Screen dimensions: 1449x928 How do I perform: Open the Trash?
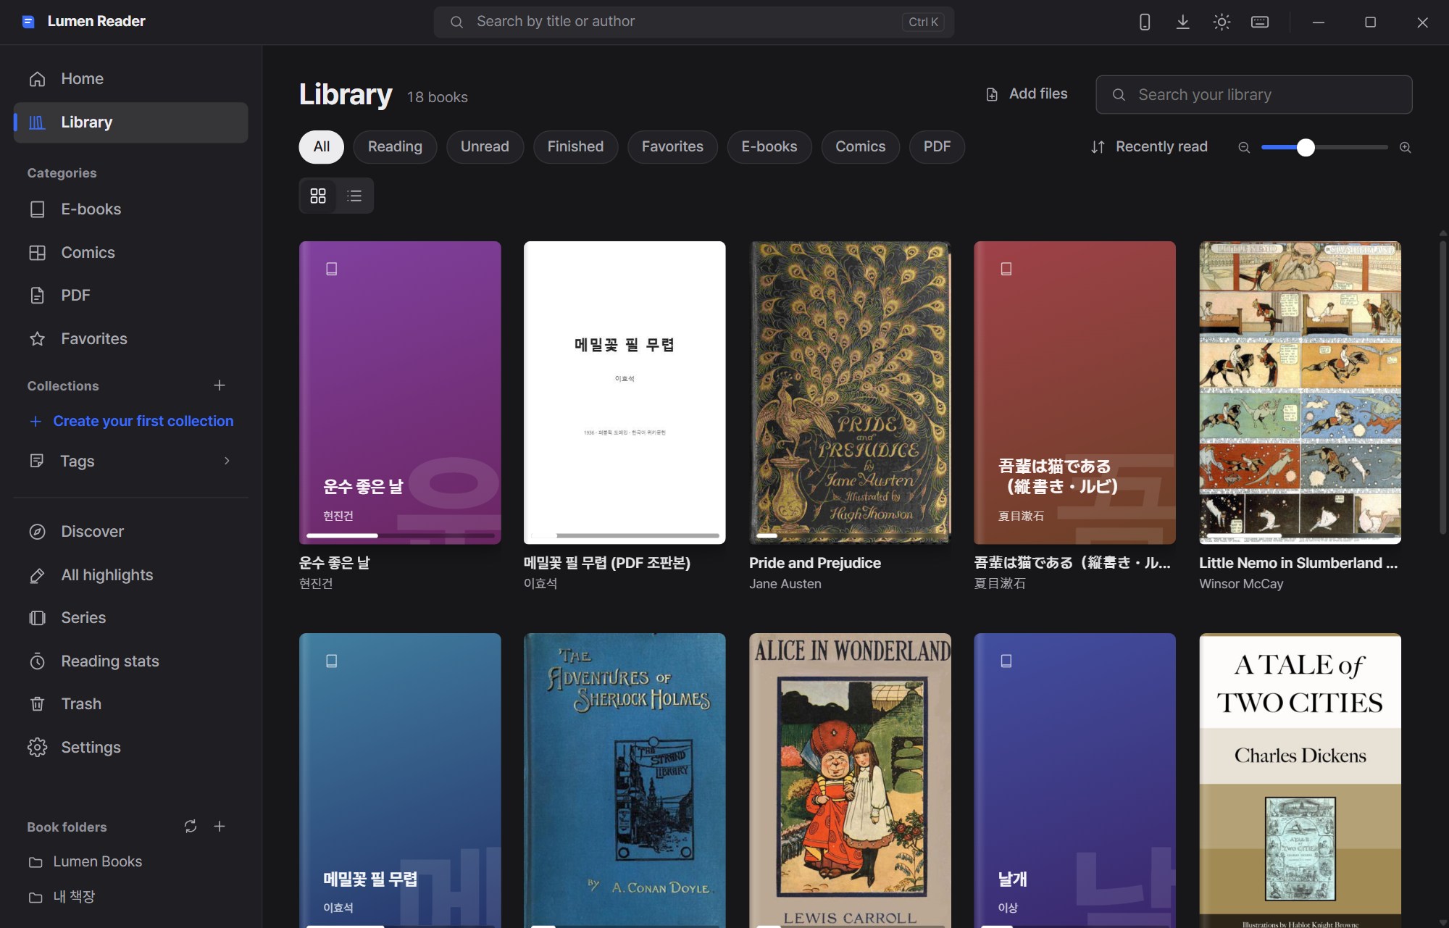pos(130,704)
